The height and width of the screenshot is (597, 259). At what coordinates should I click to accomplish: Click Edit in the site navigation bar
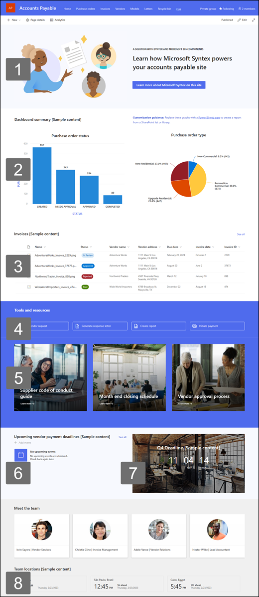pyautogui.click(x=179, y=9)
